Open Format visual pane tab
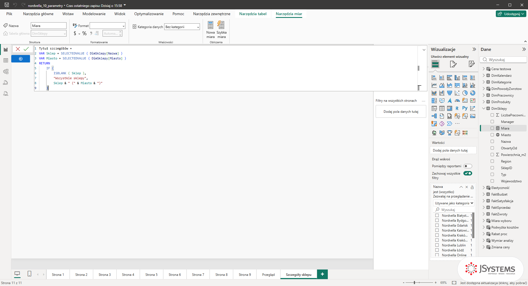 (453, 64)
